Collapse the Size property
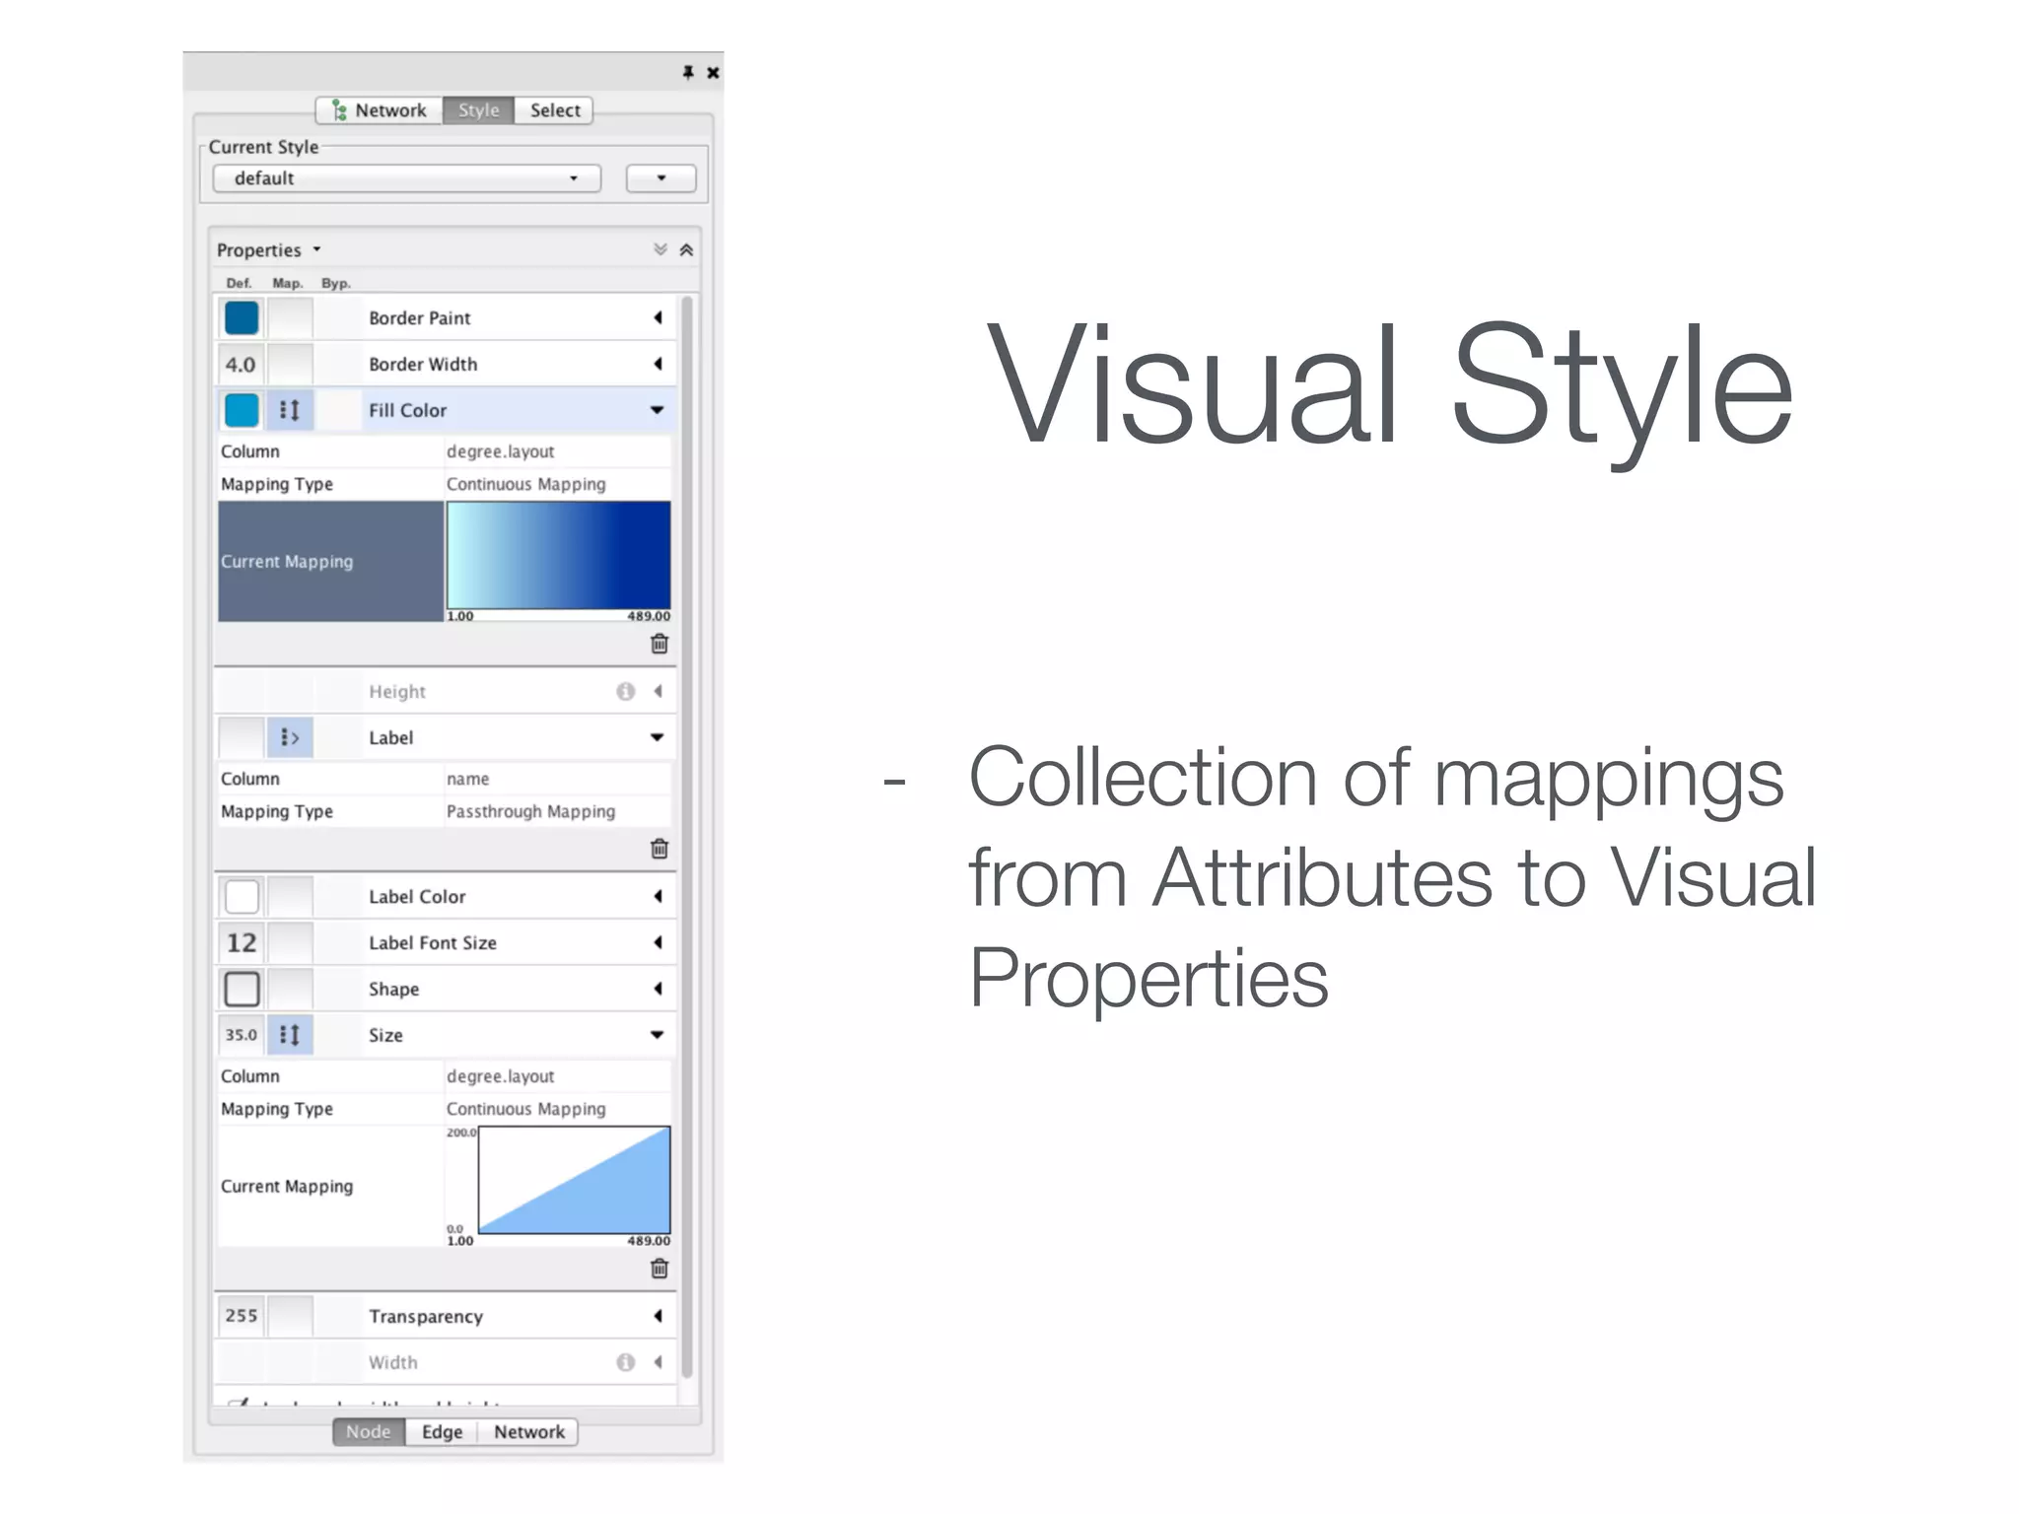Viewport: 2019px width, 1514px height. point(658,1035)
